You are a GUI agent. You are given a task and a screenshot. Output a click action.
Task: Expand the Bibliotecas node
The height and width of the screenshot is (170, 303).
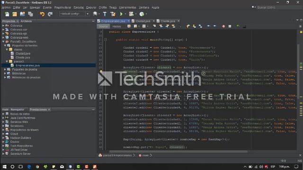[5, 74]
